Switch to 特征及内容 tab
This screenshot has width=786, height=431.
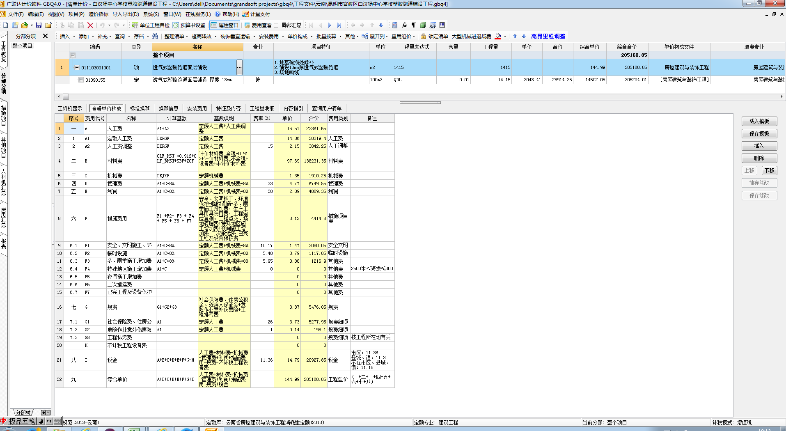(229, 108)
